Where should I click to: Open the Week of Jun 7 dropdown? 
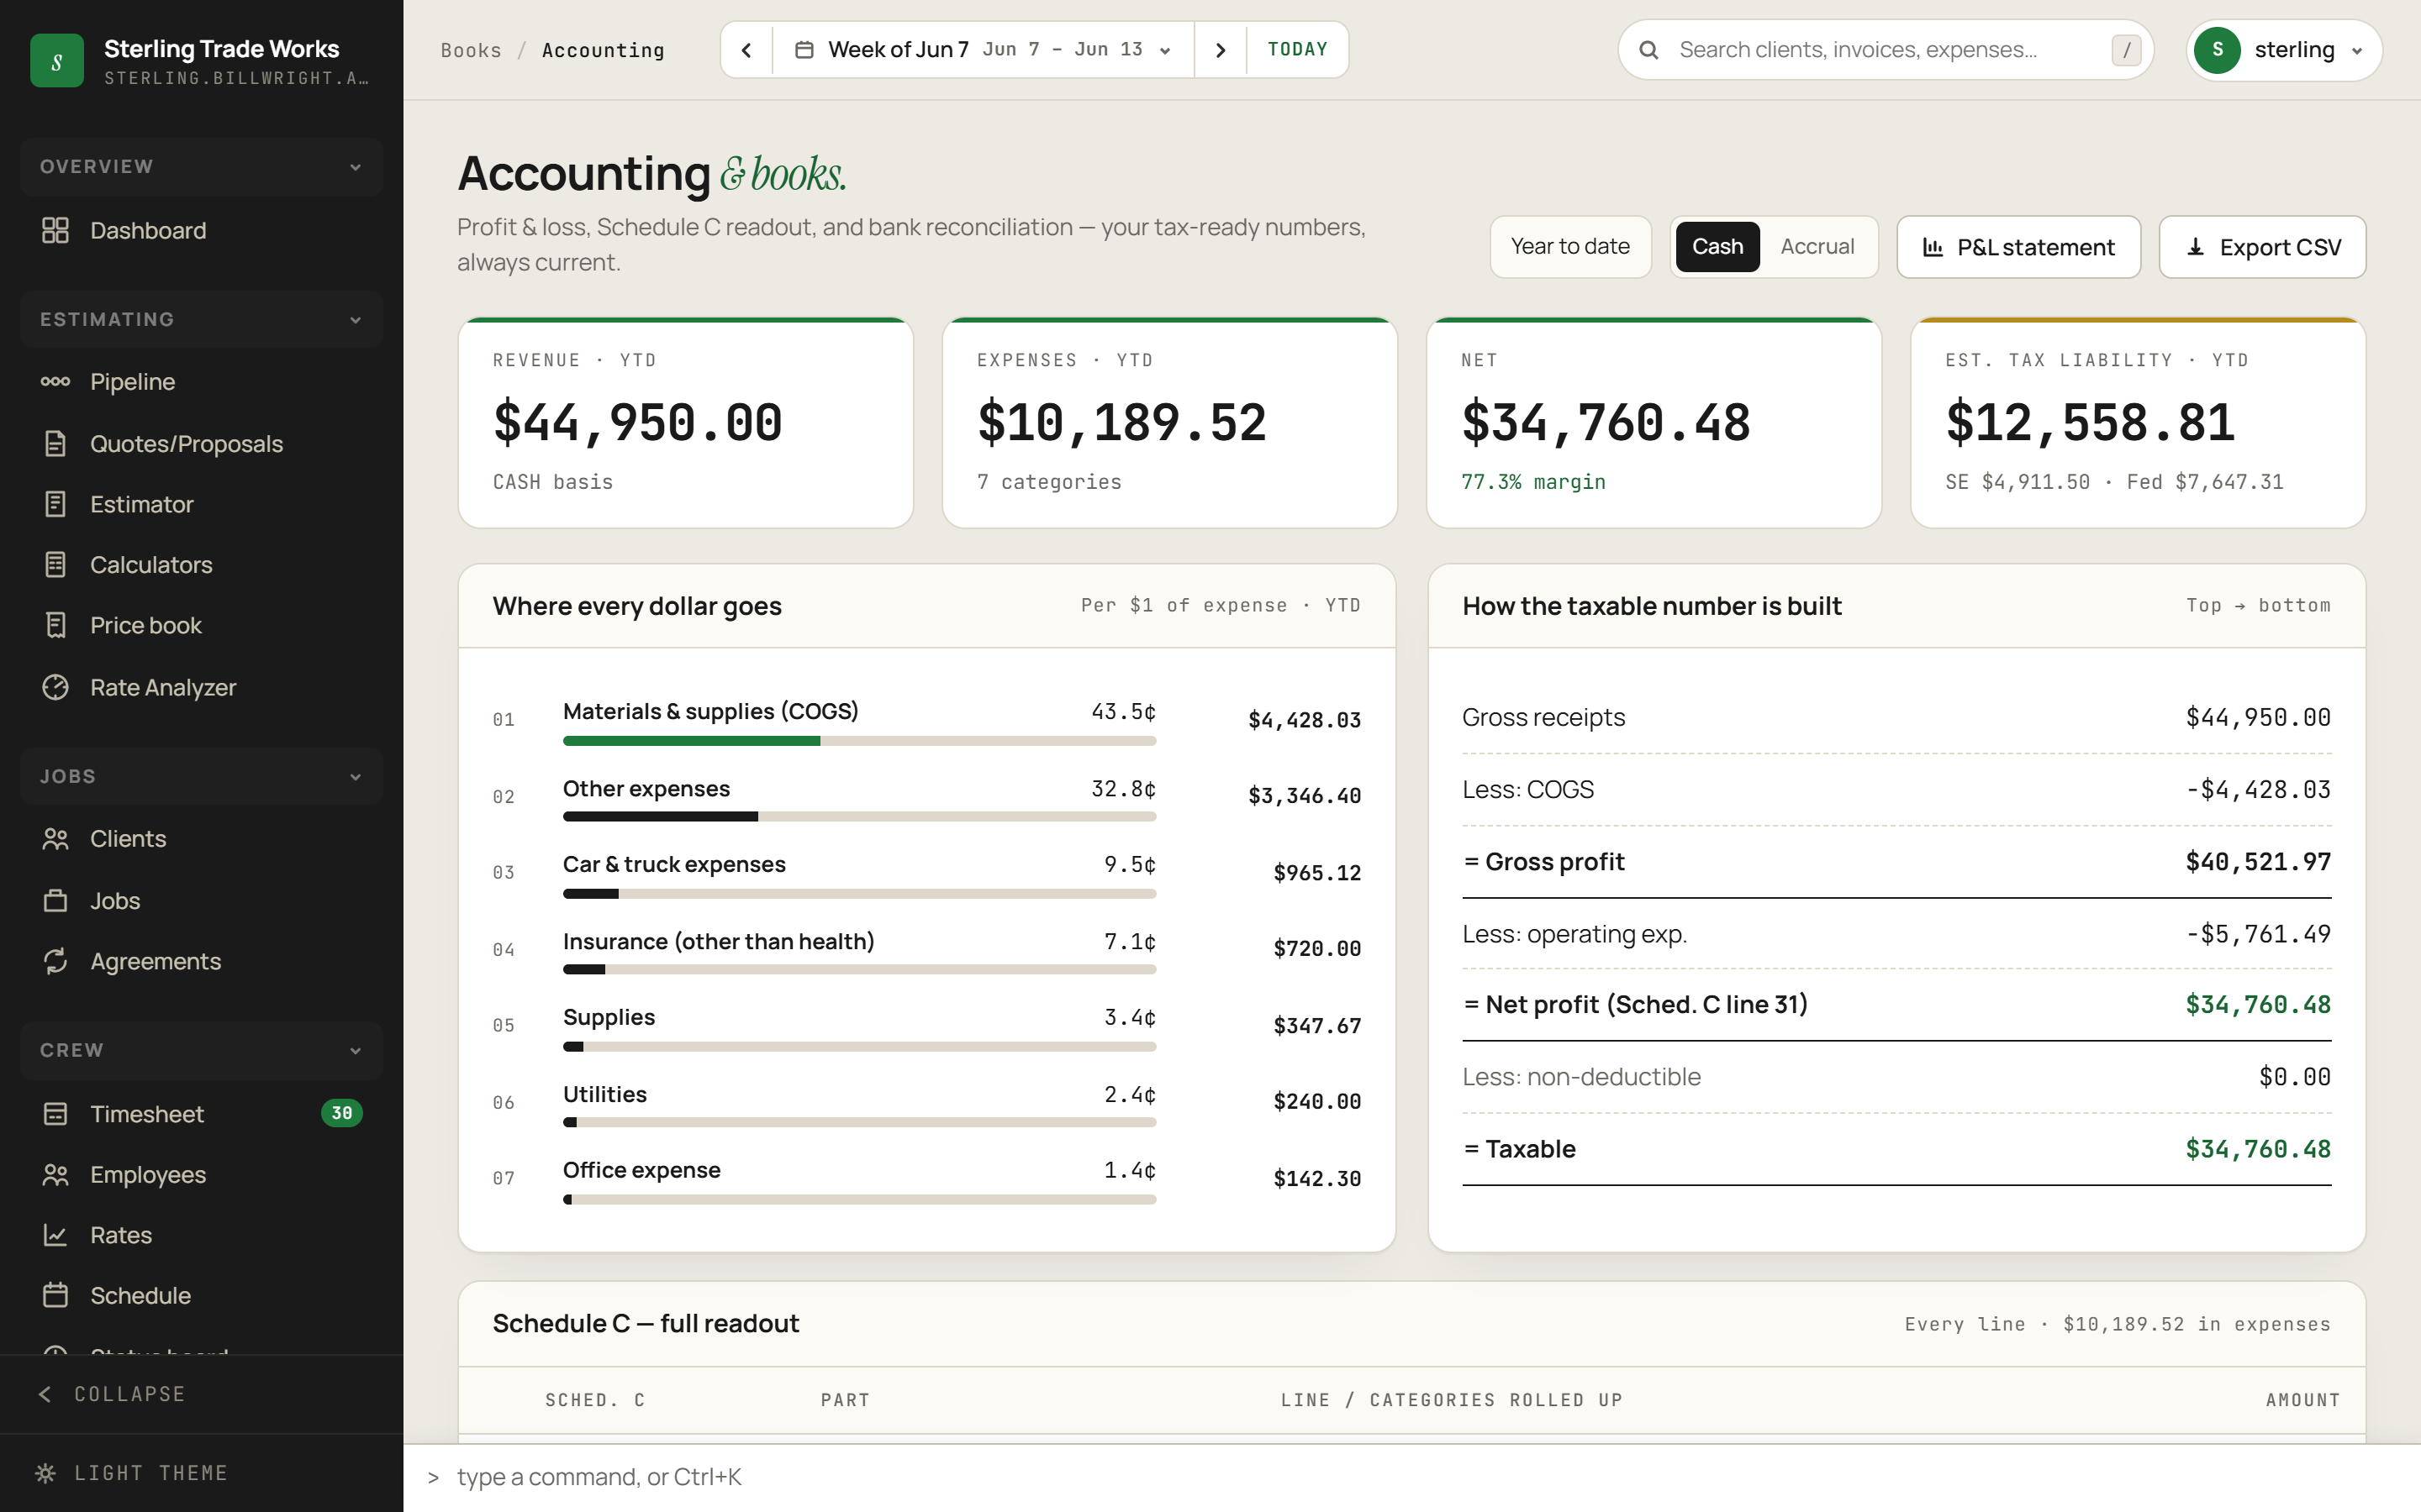[984, 50]
